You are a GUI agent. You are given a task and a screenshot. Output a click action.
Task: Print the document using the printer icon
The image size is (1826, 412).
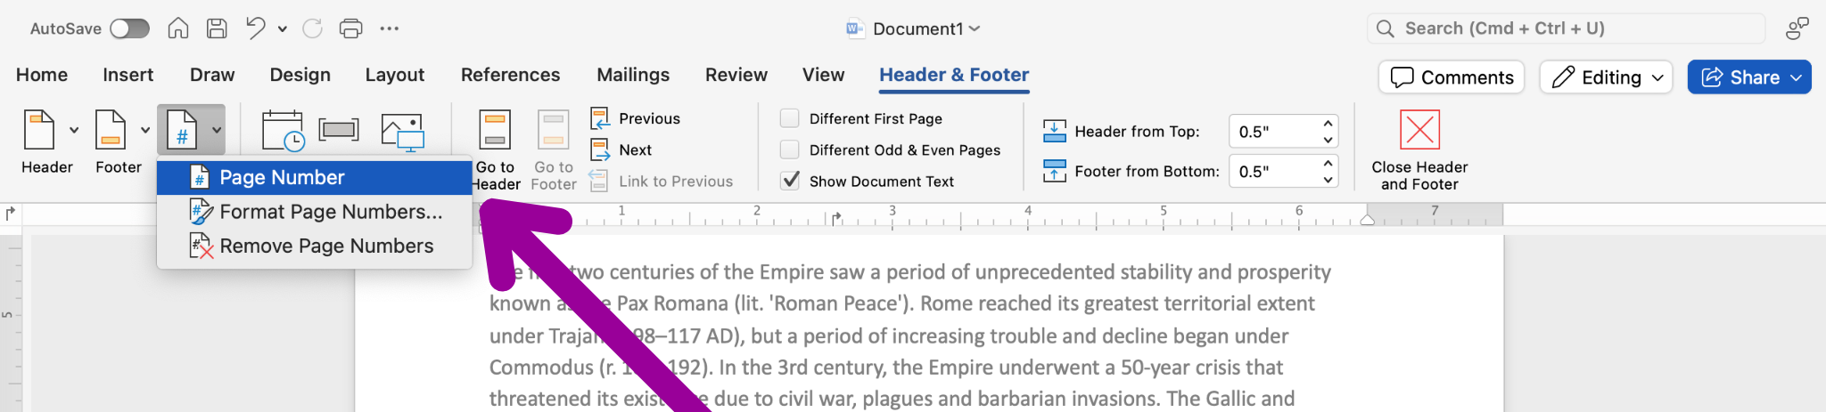point(351,28)
